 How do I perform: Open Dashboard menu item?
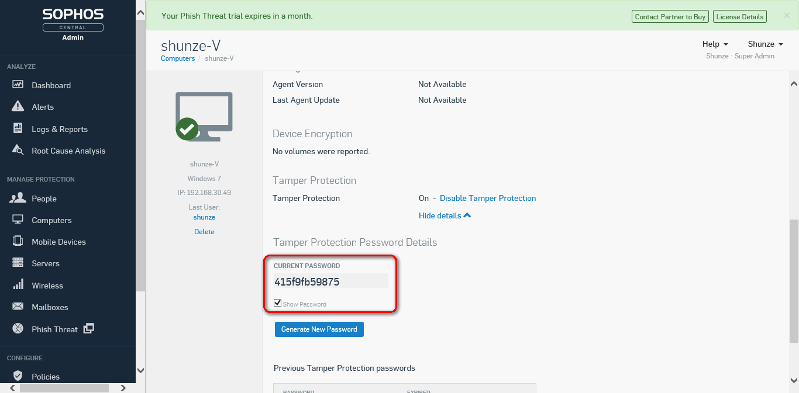pos(51,85)
